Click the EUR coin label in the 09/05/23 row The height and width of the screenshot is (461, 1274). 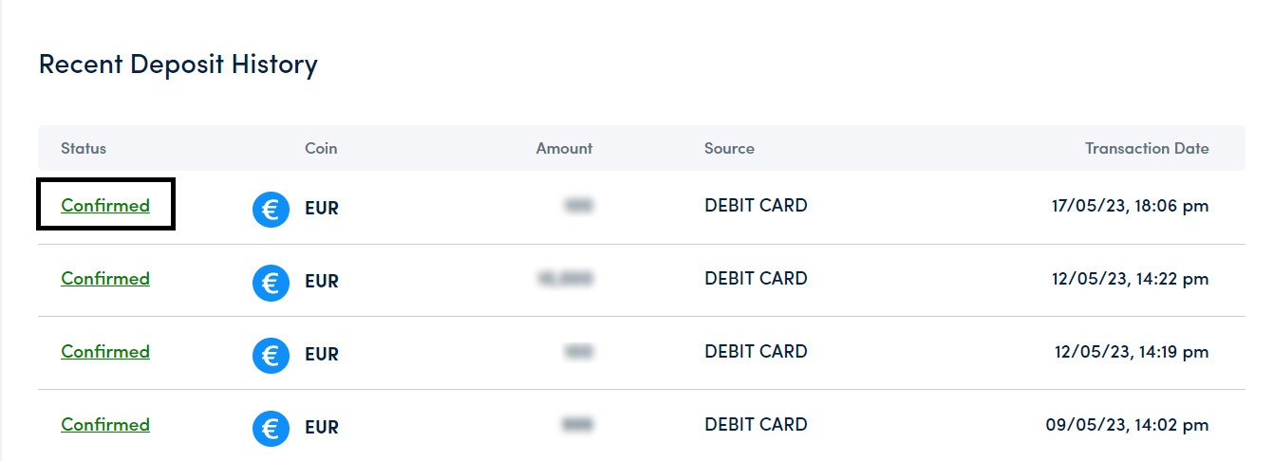pyautogui.click(x=322, y=429)
